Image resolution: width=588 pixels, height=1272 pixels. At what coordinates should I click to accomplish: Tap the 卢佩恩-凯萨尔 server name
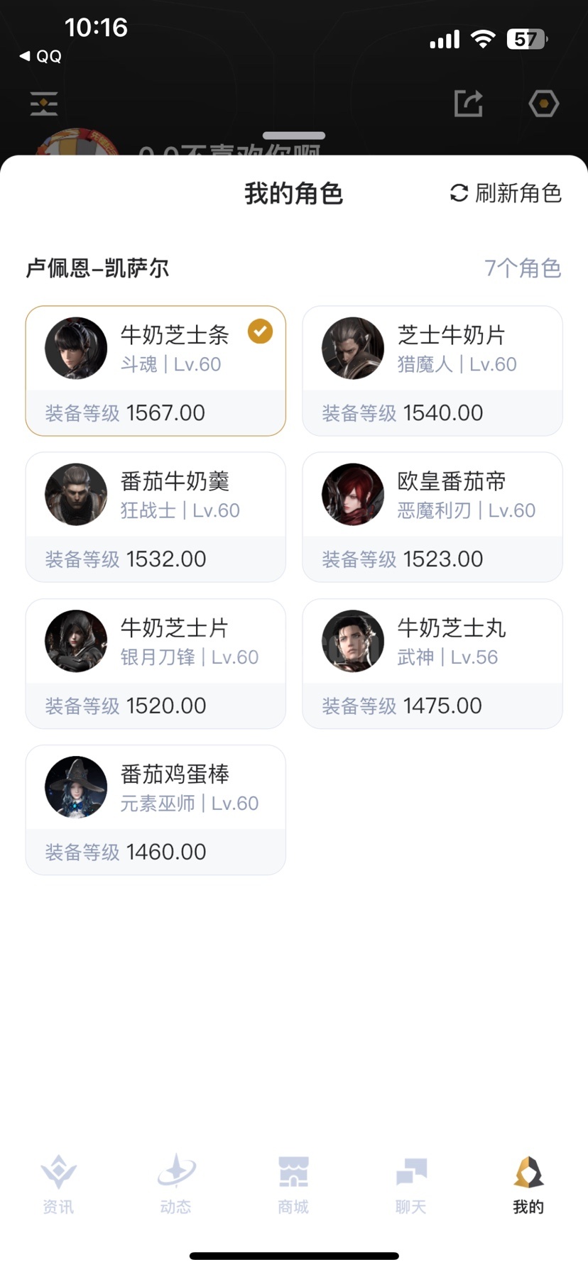tap(98, 268)
